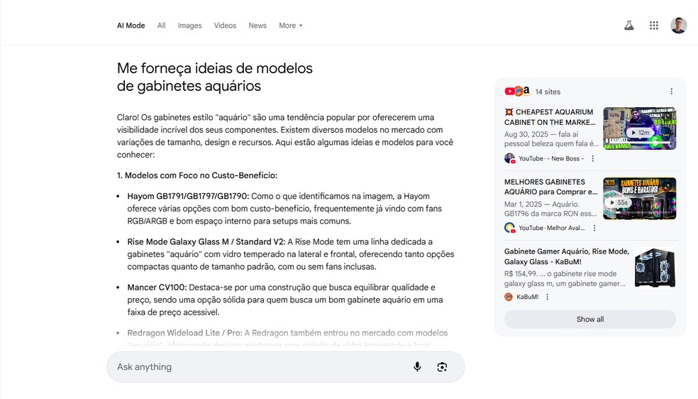Open the sites panel three-dot options
This screenshot has width=698, height=399.
coord(671,92)
